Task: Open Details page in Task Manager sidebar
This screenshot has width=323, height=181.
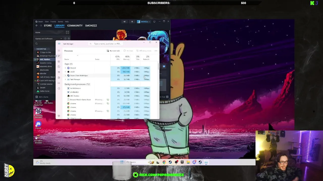Action: click(59, 83)
